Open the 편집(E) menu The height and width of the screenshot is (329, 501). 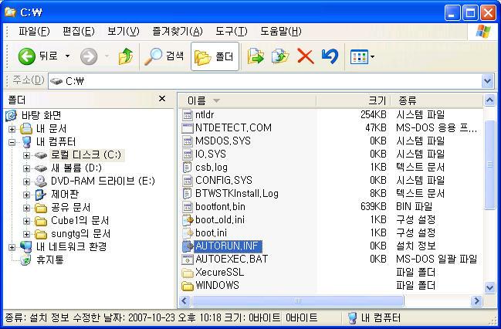(78, 32)
